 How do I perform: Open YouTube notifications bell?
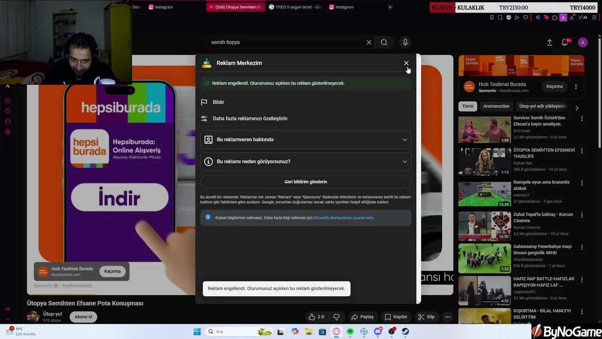pyautogui.click(x=565, y=42)
